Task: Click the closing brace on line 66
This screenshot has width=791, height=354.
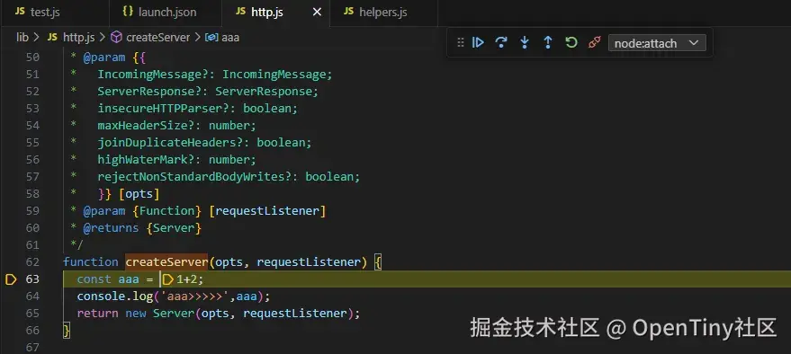Action: (67, 331)
